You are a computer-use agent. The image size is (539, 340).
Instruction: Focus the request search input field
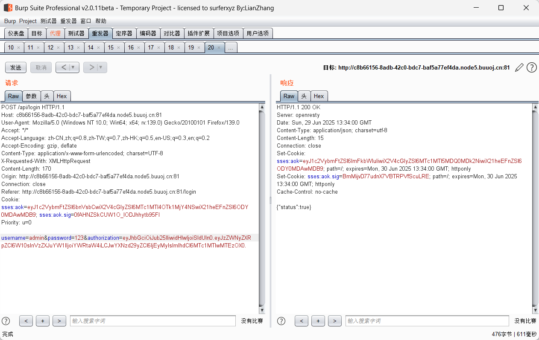click(153, 321)
